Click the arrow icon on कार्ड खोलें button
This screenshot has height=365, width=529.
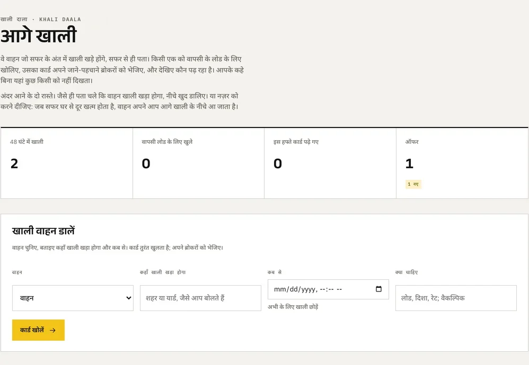pyautogui.click(x=52, y=330)
